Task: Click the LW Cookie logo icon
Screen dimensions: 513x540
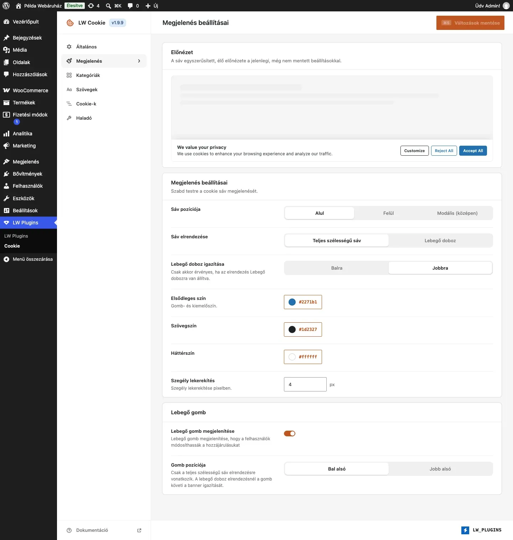Action: pos(70,23)
